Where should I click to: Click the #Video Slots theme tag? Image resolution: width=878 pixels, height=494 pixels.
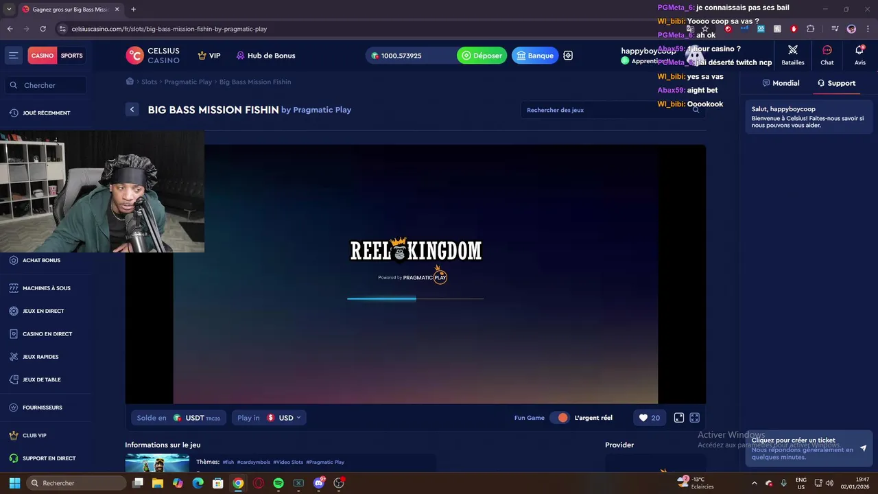[x=288, y=462]
